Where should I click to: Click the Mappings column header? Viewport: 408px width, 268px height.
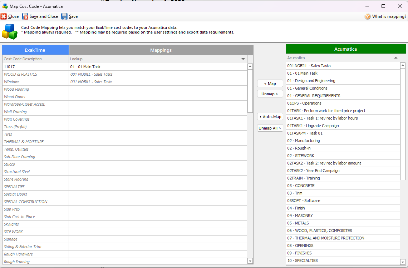[x=161, y=50]
